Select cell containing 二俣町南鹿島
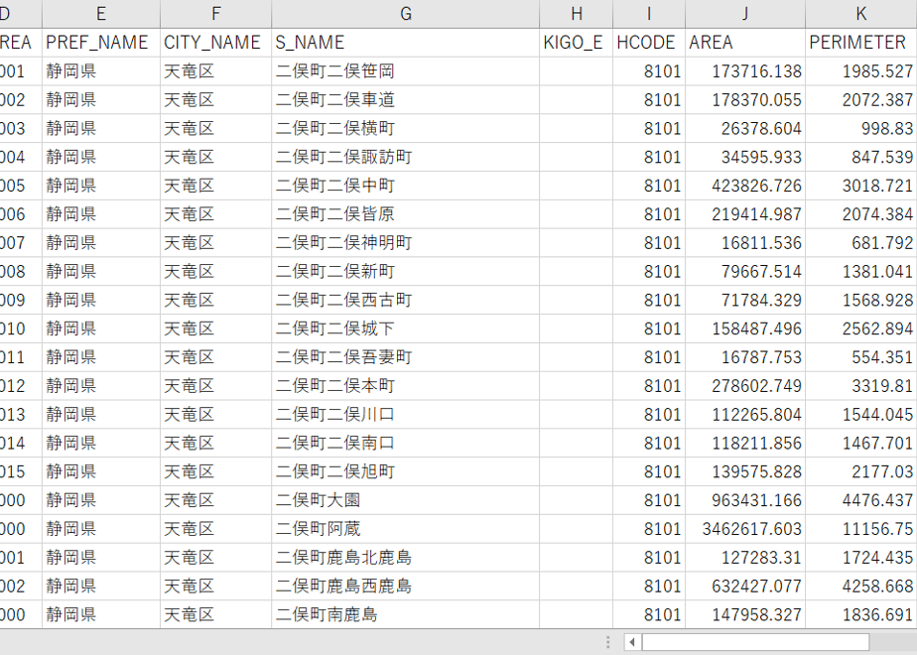The height and width of the screenshot is (655, 917). coord(405,615)
